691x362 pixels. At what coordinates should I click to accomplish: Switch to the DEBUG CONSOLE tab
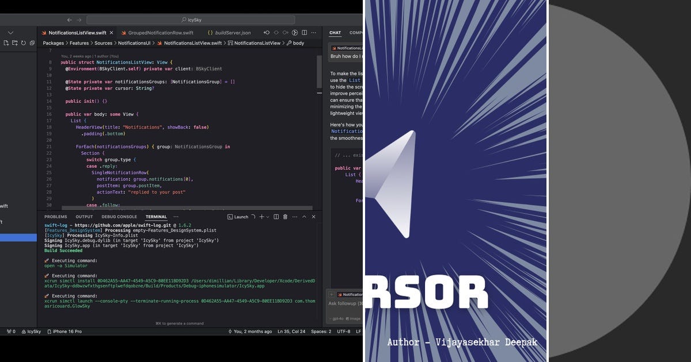pos(119,217)
